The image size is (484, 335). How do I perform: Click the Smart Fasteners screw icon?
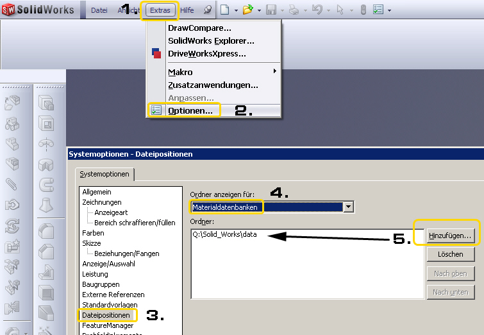[12, 246]
